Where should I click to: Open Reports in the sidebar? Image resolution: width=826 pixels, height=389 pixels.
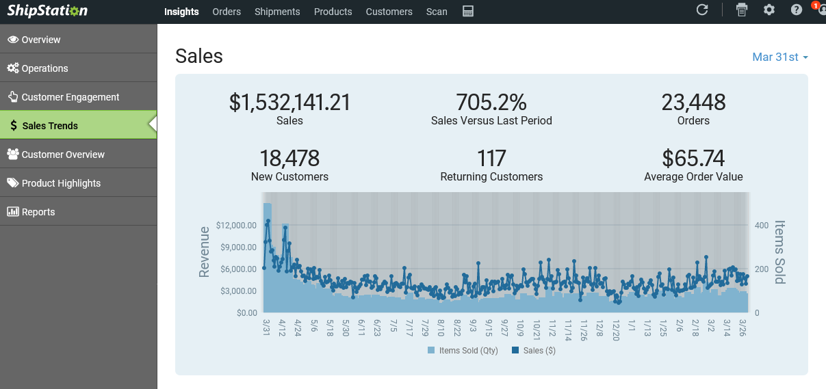[38, 212]
